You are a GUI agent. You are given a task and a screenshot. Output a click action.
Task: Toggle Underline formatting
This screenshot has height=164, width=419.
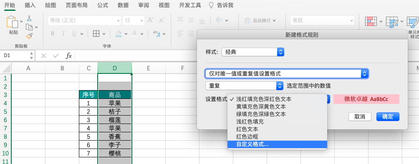74,34
